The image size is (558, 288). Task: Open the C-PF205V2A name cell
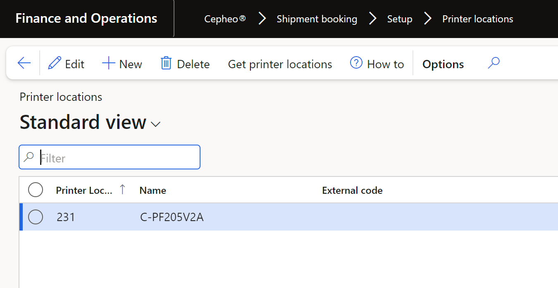[x=172, y=217]
